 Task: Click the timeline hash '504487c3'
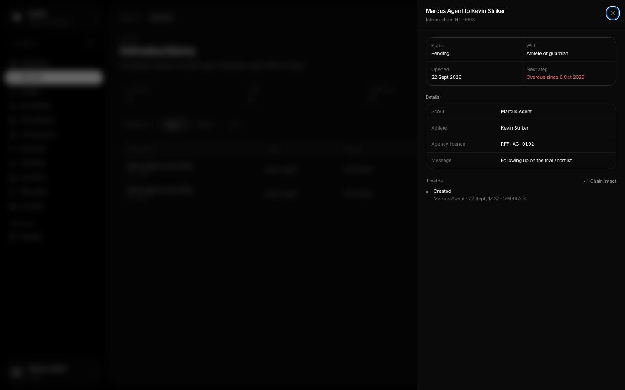(514, 198)
